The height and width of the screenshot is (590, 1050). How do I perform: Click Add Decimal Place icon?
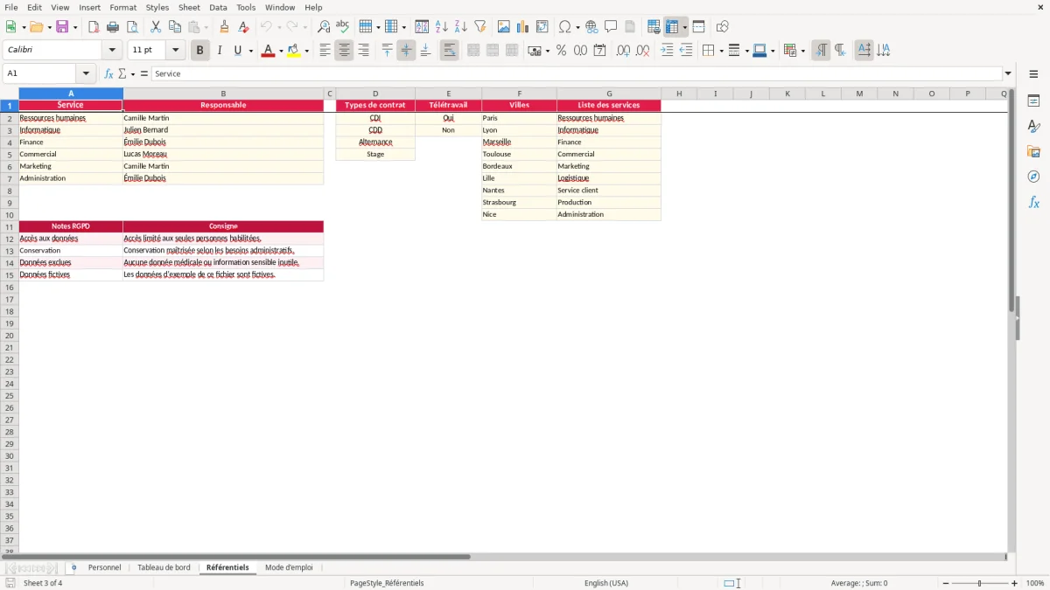(623, 51)
